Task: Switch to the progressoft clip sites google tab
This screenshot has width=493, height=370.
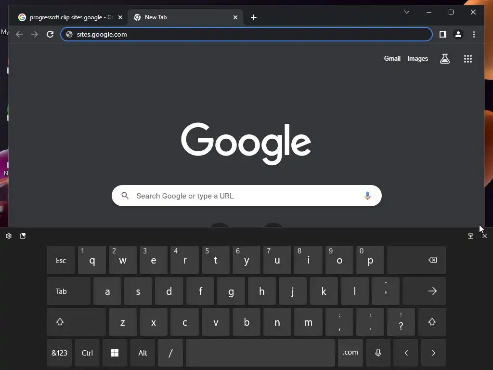Action: click(71, 17)
